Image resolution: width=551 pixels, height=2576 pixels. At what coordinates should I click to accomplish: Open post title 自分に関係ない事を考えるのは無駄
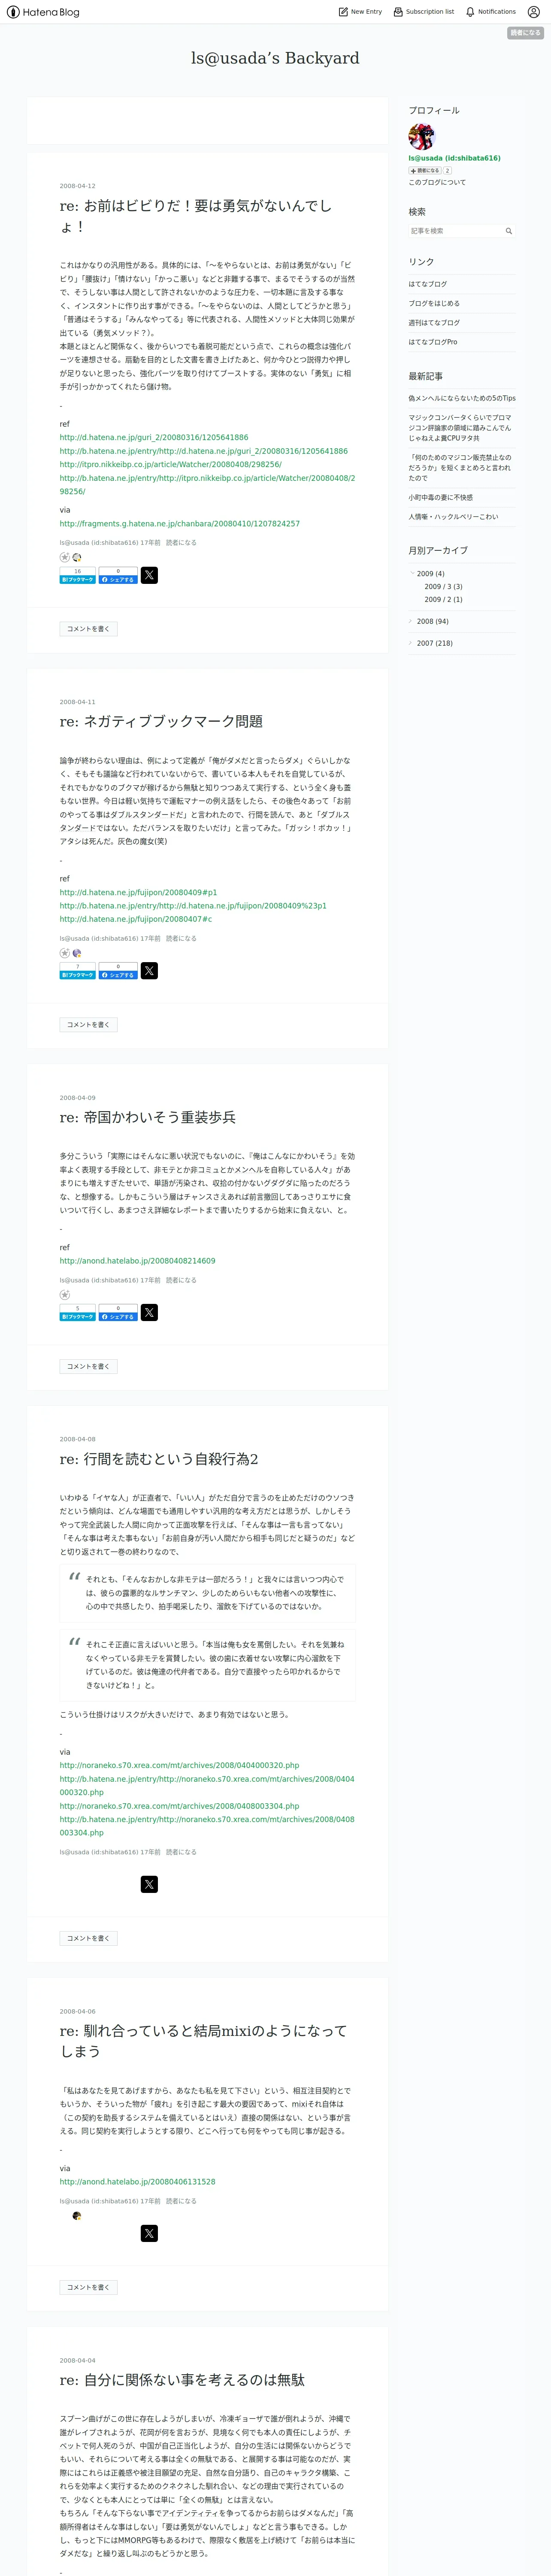pos(182,2380)
